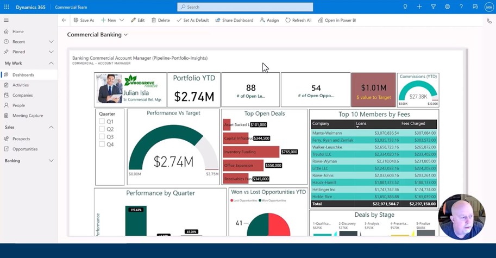Click the Commercial Team app name
This screenshot has height=258, width=496.
tap(71, 7)
